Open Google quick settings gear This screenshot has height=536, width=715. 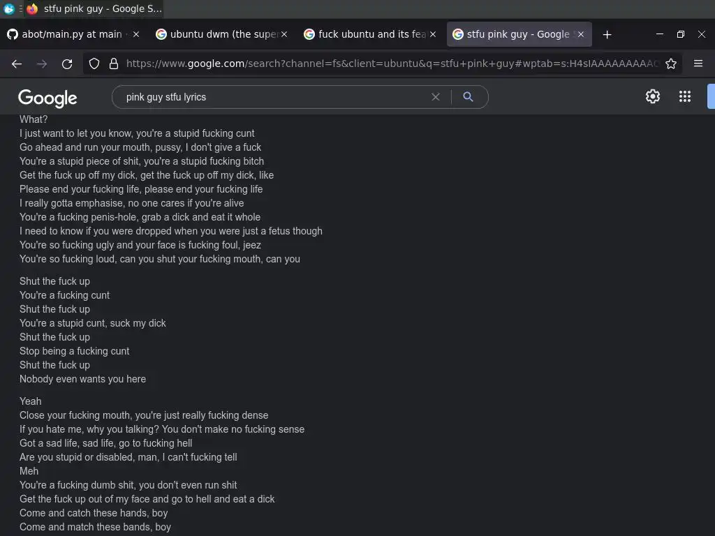653,96
